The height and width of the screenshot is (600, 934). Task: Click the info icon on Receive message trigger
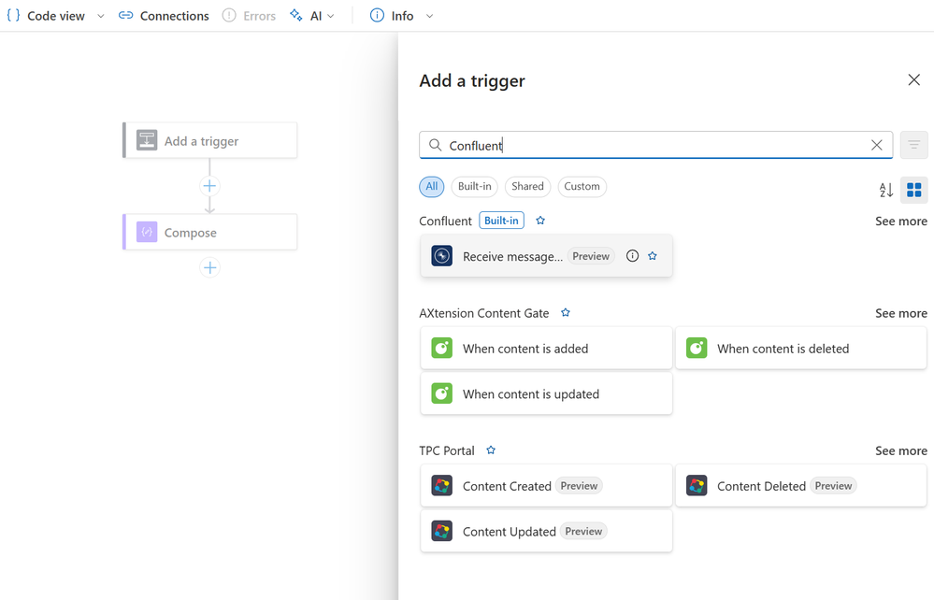pyautogui.click(x=633, y=256)
